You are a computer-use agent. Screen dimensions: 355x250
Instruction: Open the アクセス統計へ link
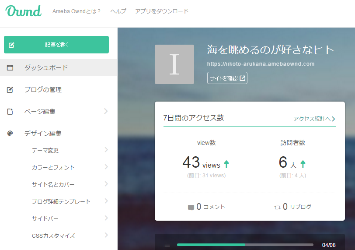[314, 119]
